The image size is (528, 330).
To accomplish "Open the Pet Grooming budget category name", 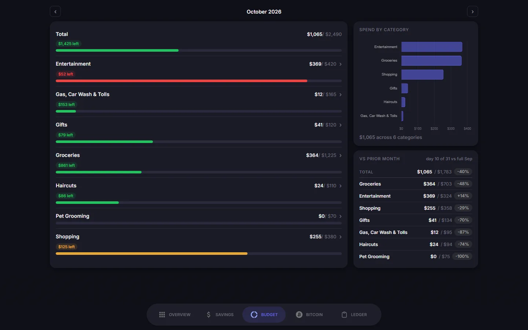I will [73, 216].
